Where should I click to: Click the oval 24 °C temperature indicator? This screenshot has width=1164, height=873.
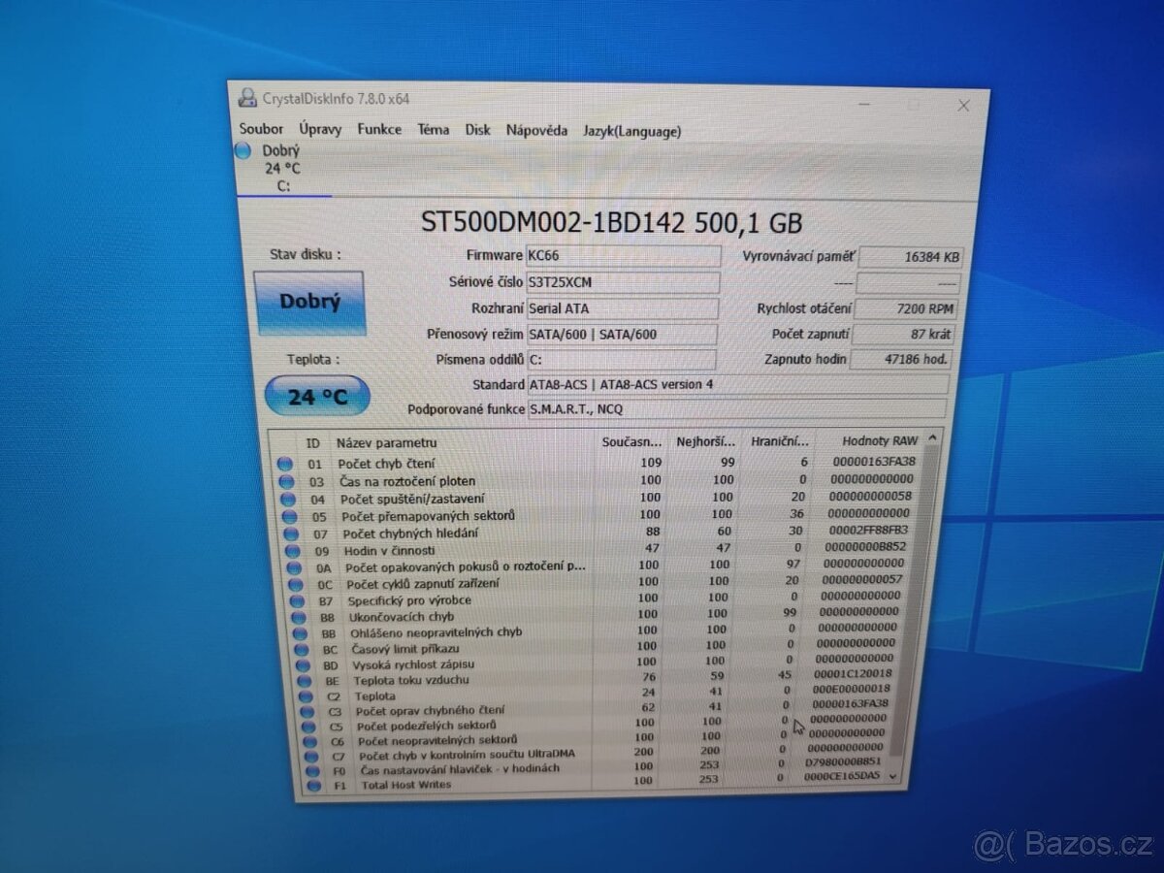pos(317,396)
